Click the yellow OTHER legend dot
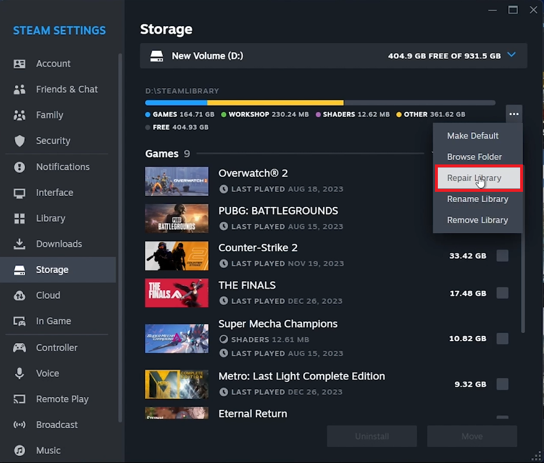The height and width of the screenshot is (463, 544). [x=399, y=114]
